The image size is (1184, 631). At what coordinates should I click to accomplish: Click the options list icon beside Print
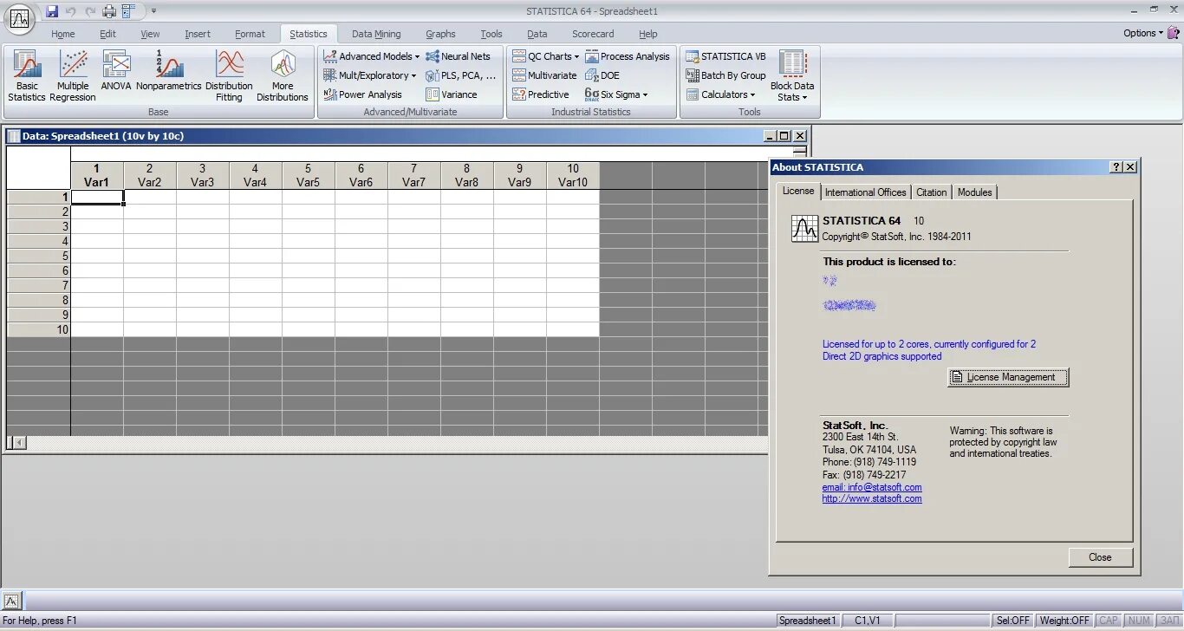tap(129, 11)
